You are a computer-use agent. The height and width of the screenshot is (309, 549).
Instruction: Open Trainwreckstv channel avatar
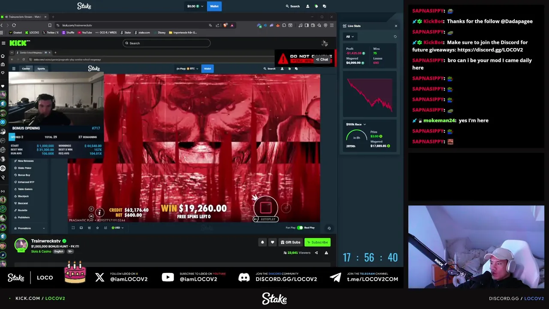21,245
